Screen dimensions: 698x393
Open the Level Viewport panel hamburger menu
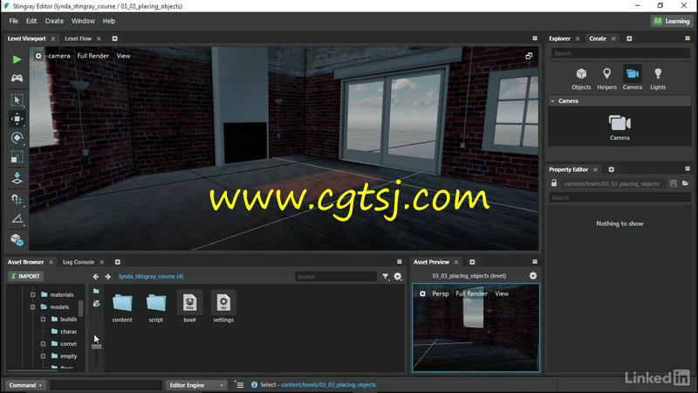(x=535, y=38)
